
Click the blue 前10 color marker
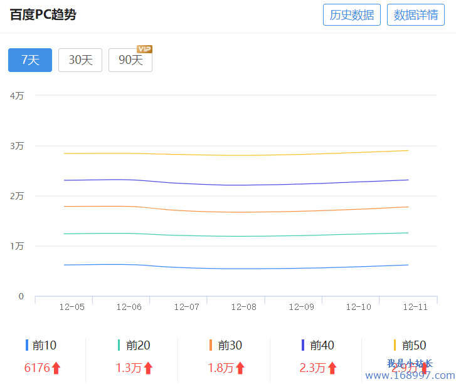[27, 345]
